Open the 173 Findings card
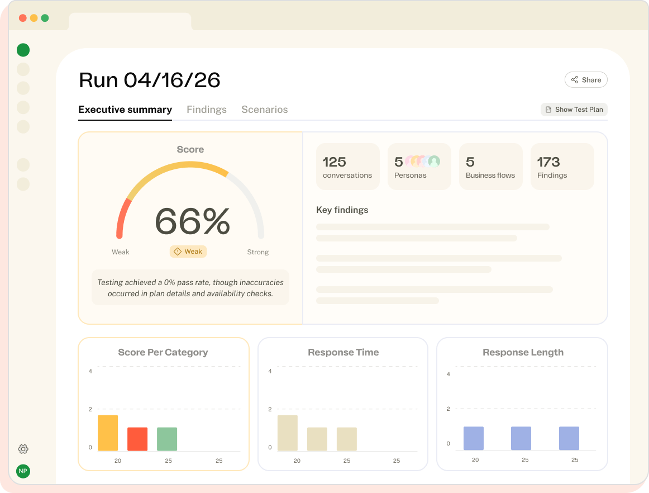649x493 pixels. pos(562,167)
